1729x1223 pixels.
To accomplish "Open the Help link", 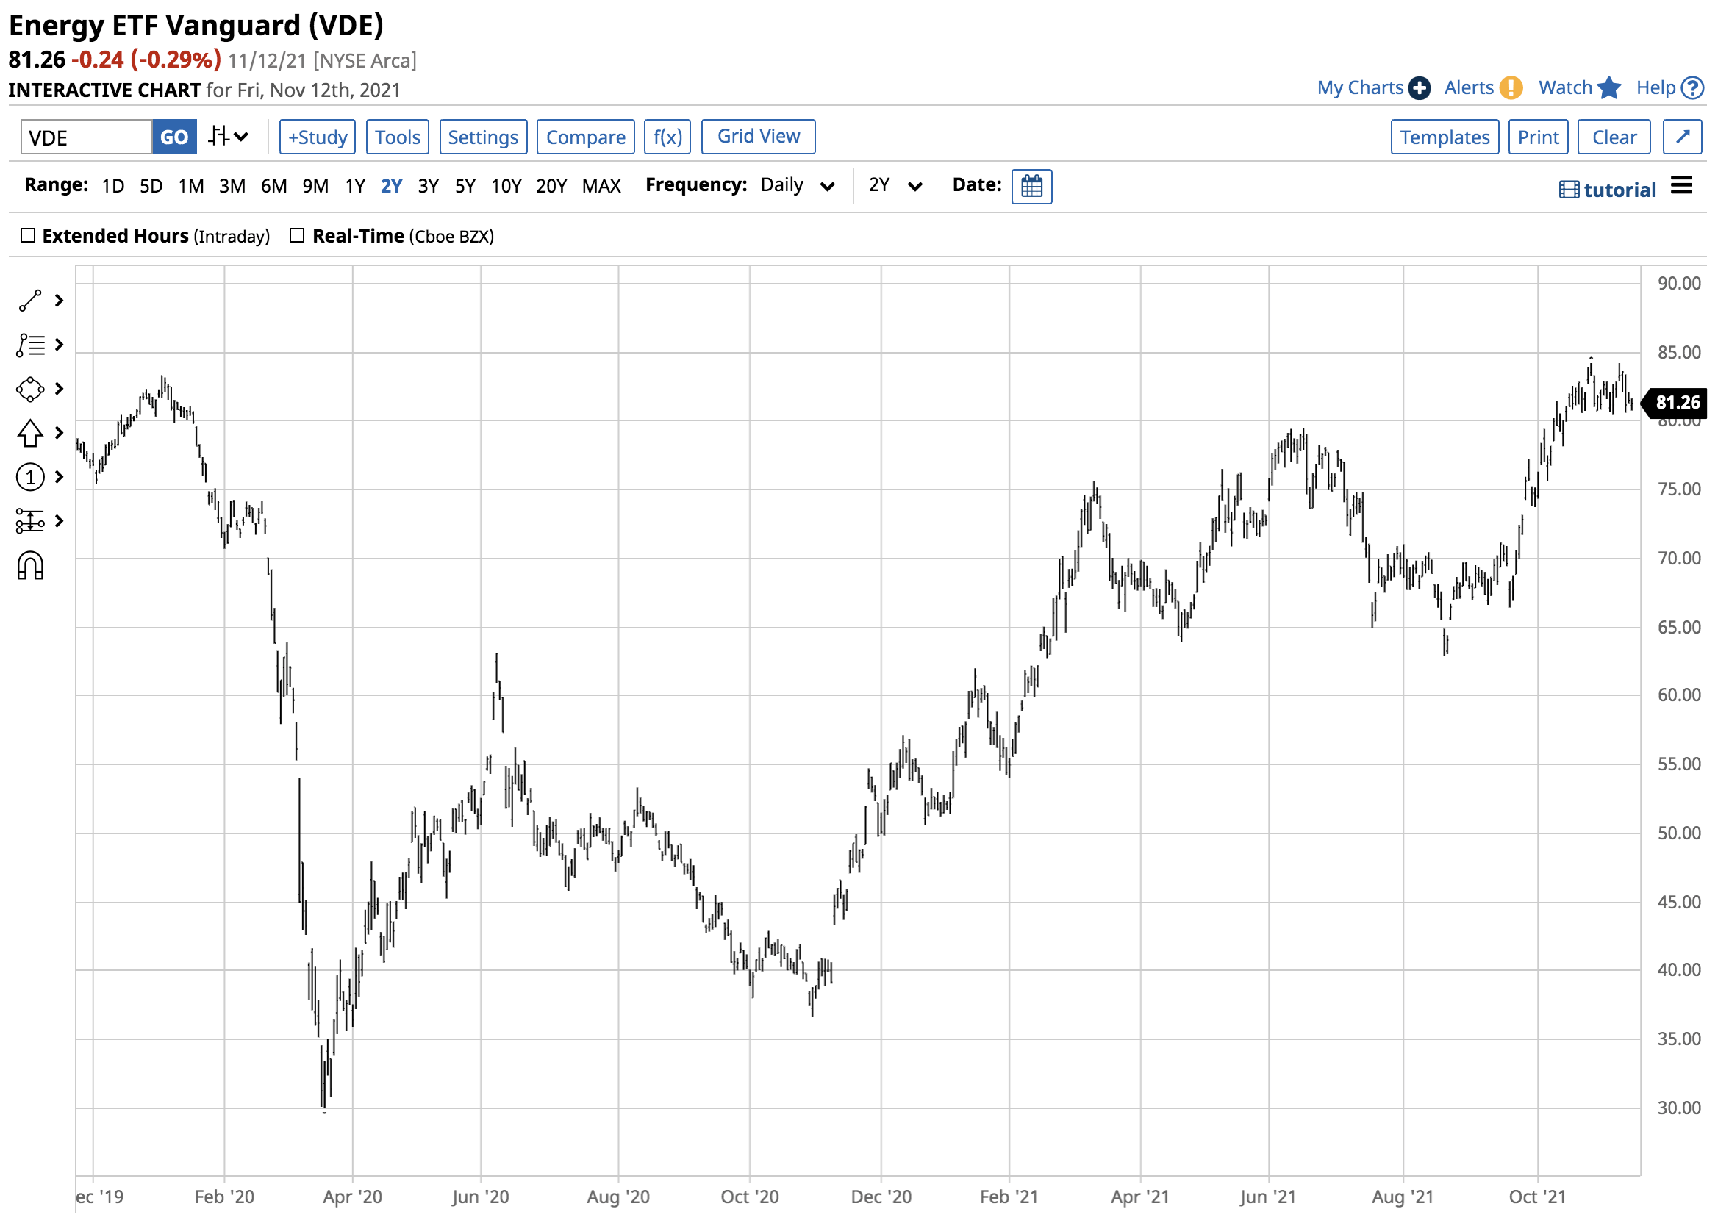I will coord(1670,88).
